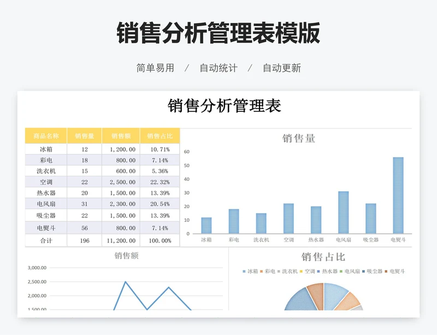Screen dimensions: 437x335
Task: Select the 电风扇 product name cell
Action: pos(46,204)
